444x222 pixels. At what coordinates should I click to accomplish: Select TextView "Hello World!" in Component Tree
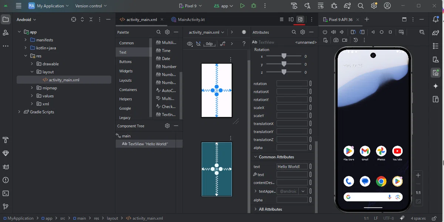pos(149,144)
